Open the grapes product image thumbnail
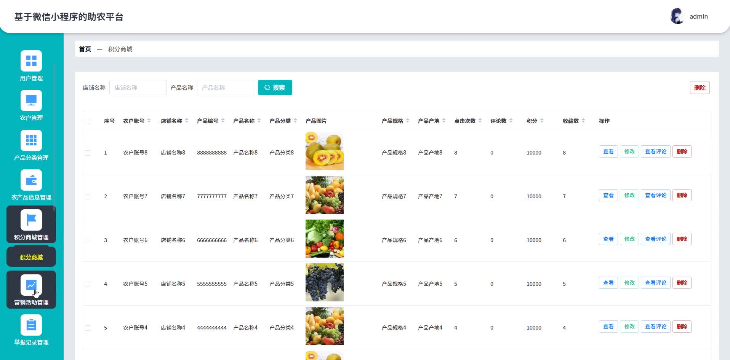The image size is (730, 360). pyautogui.click(x=324, y=282)
